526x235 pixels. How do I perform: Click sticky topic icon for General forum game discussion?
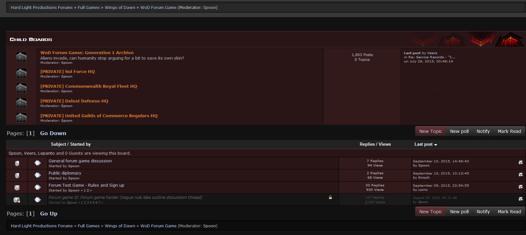point(17,163)
